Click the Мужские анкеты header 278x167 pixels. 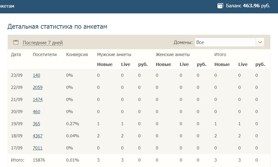coord(114,54)
